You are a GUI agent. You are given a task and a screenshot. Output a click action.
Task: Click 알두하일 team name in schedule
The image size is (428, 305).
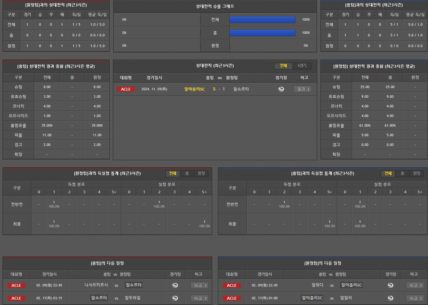tap(133, 298)
